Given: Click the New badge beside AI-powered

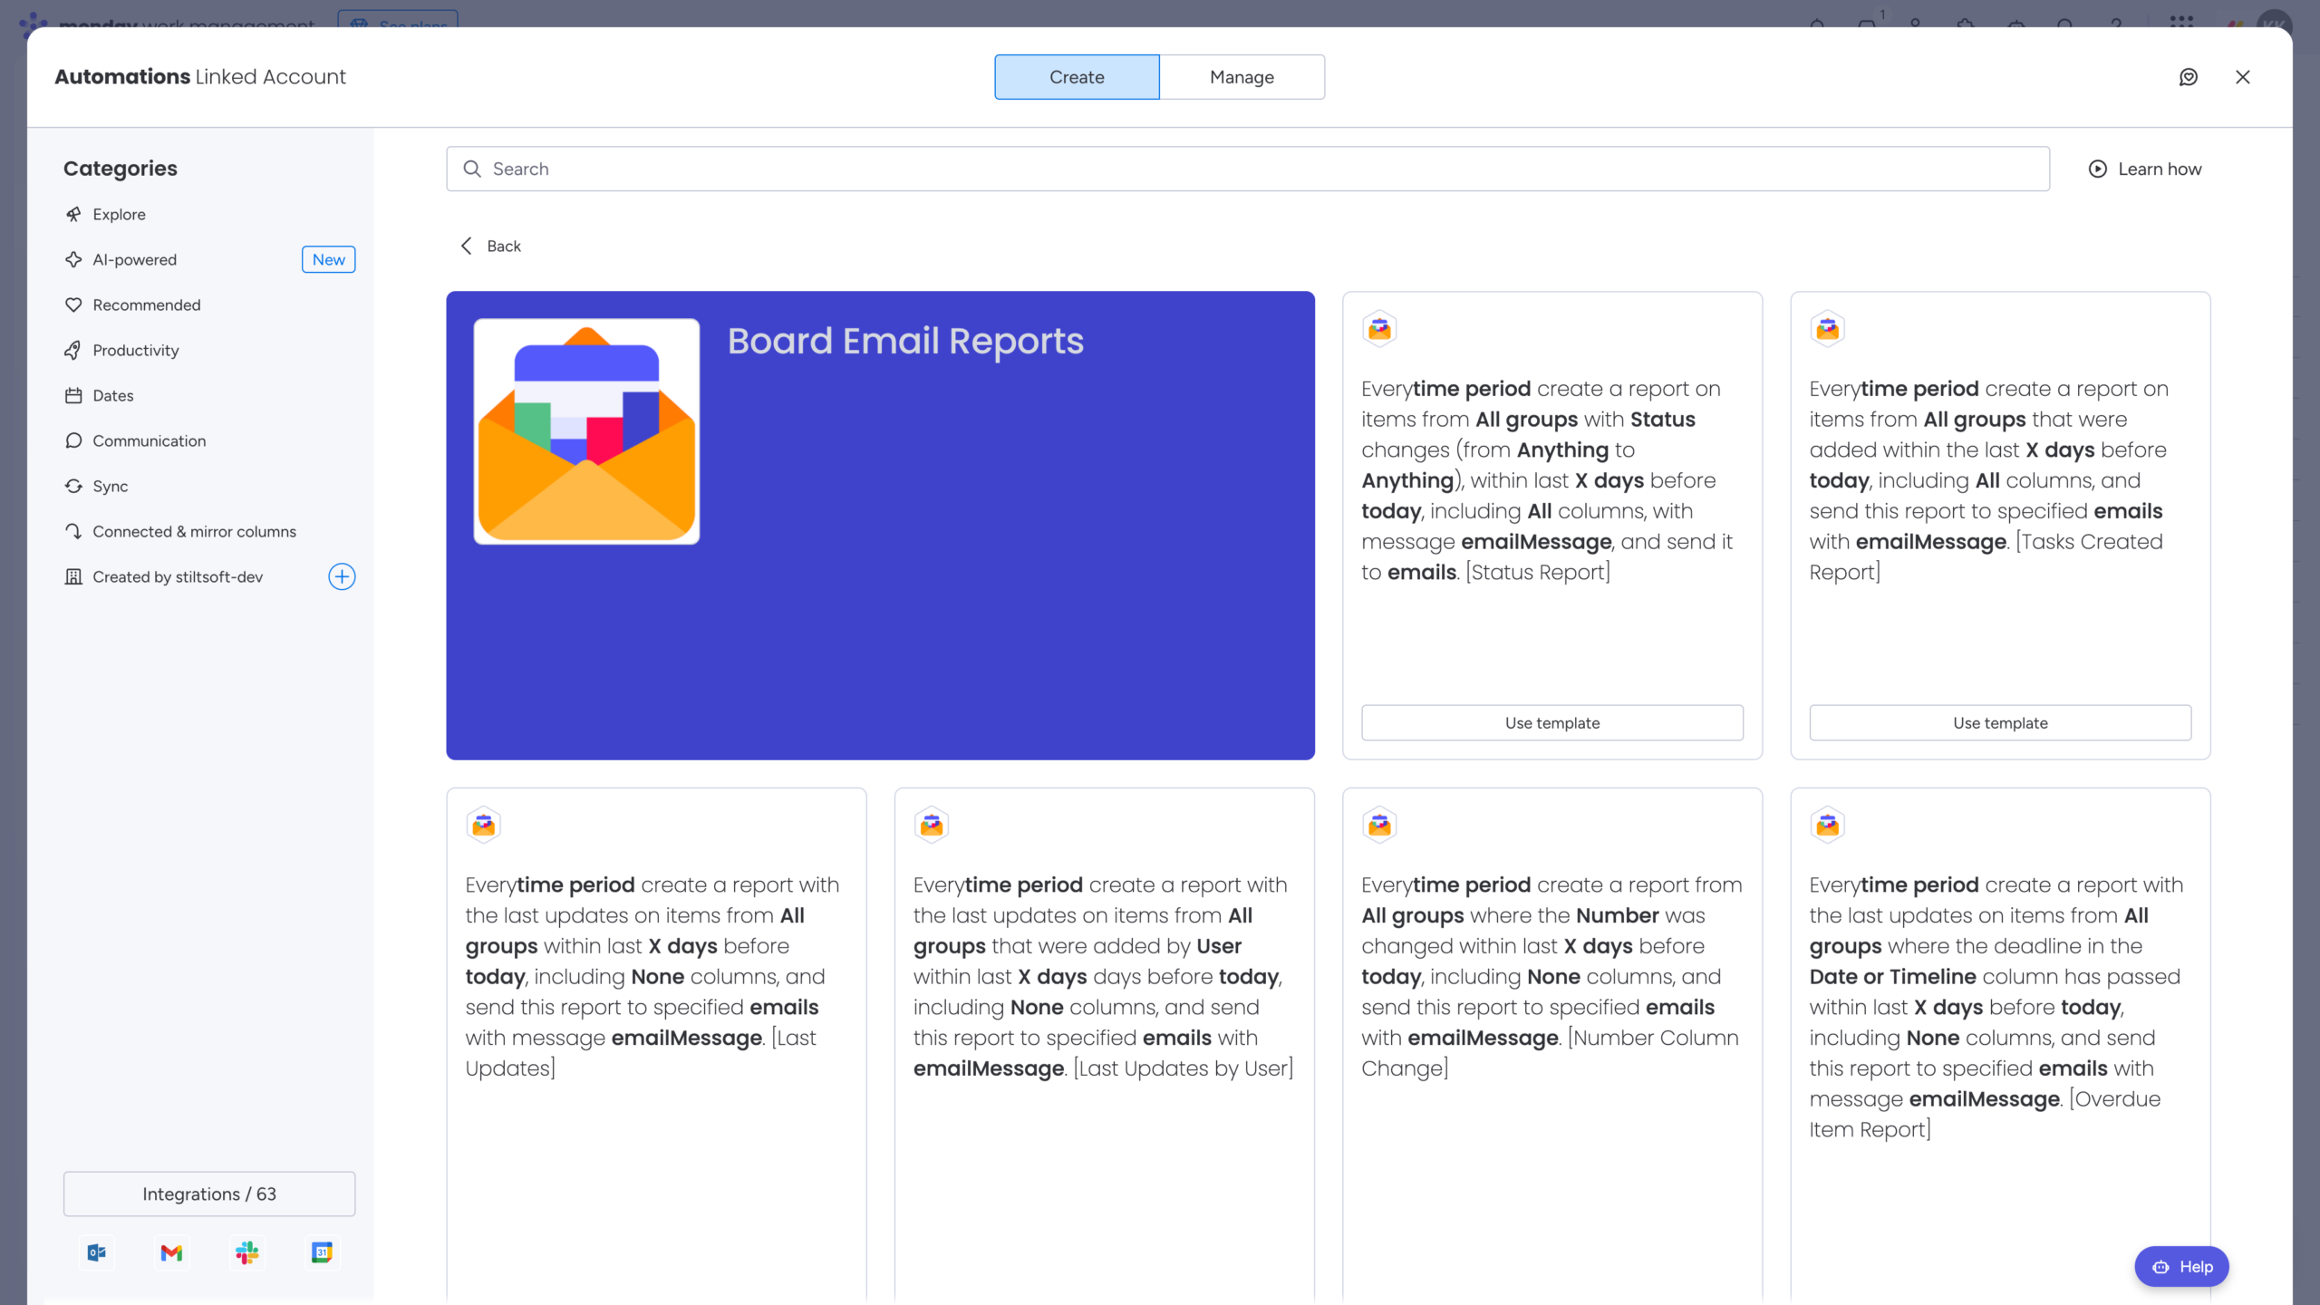Looking at the screenshot, I should point(328,259).
